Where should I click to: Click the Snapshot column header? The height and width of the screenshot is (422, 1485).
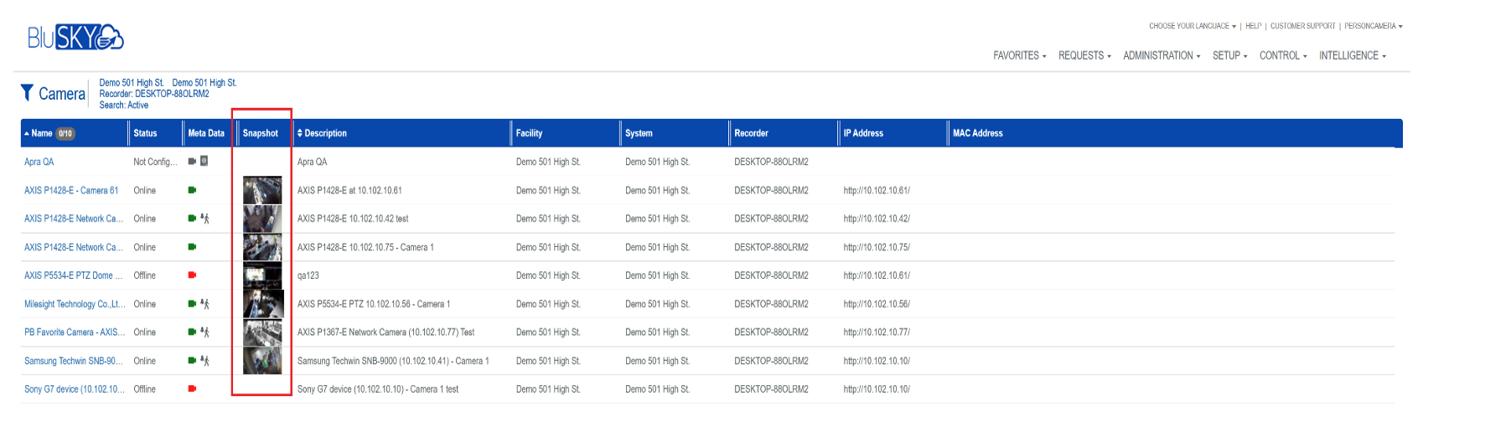click(261, 133)
